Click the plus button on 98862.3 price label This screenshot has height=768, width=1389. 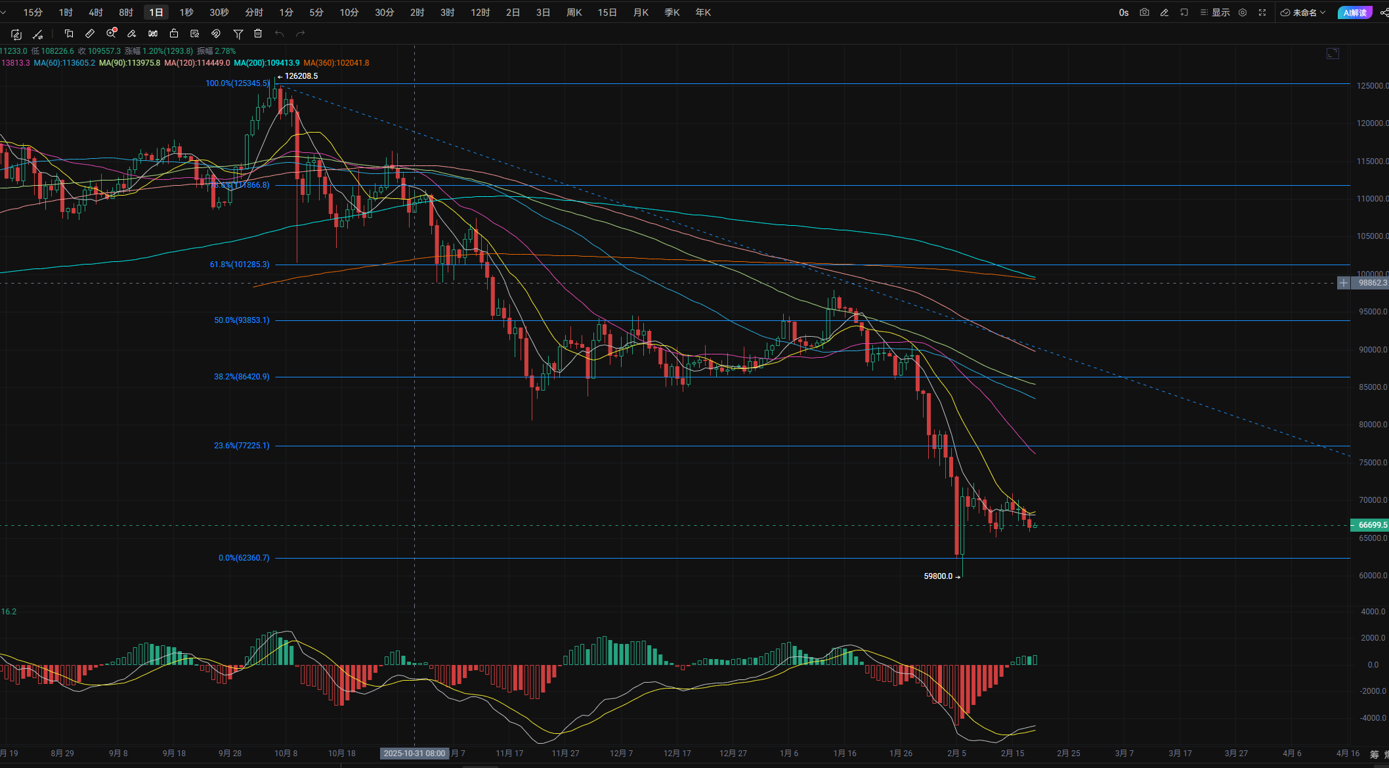[x=1344, y=283]
